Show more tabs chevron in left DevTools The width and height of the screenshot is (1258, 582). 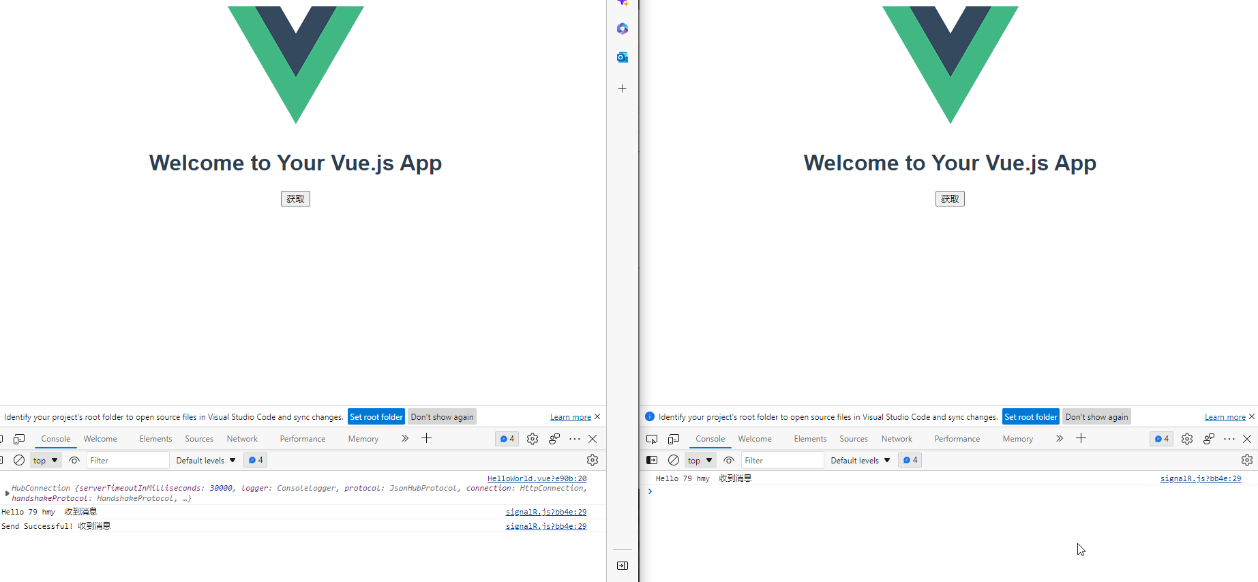click(405, 438)
